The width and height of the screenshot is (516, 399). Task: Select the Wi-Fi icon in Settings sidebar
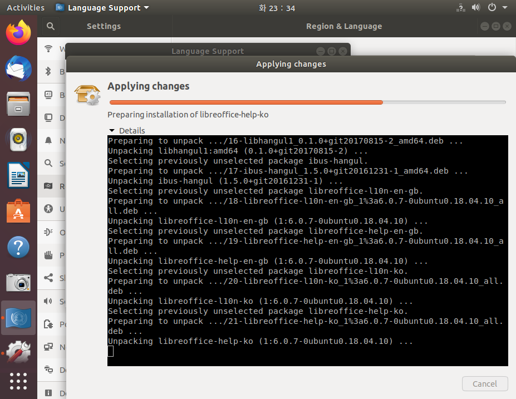[x=48, y=48]
